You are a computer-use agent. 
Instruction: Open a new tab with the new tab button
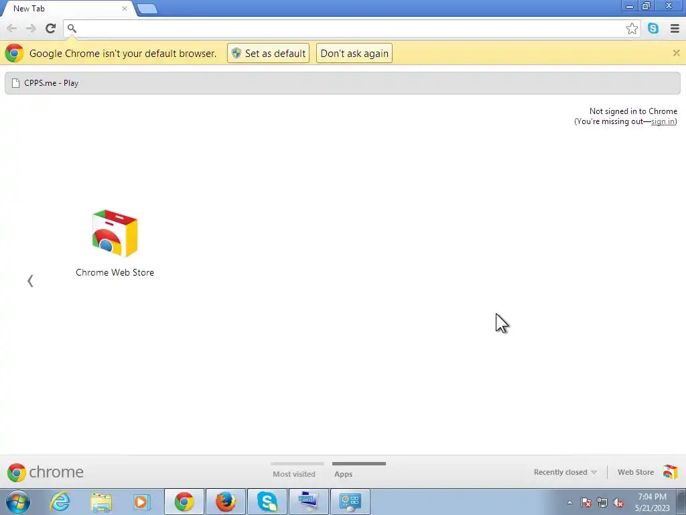click(x=147, y=9)
